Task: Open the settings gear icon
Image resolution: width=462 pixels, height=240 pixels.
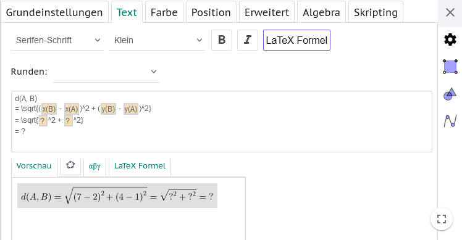Action: click(450, 39)
